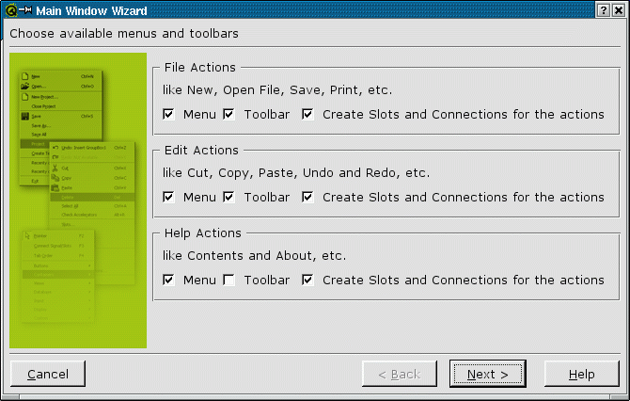Uncheck the File Actions Menu checkbox

(x=168, y=115)
